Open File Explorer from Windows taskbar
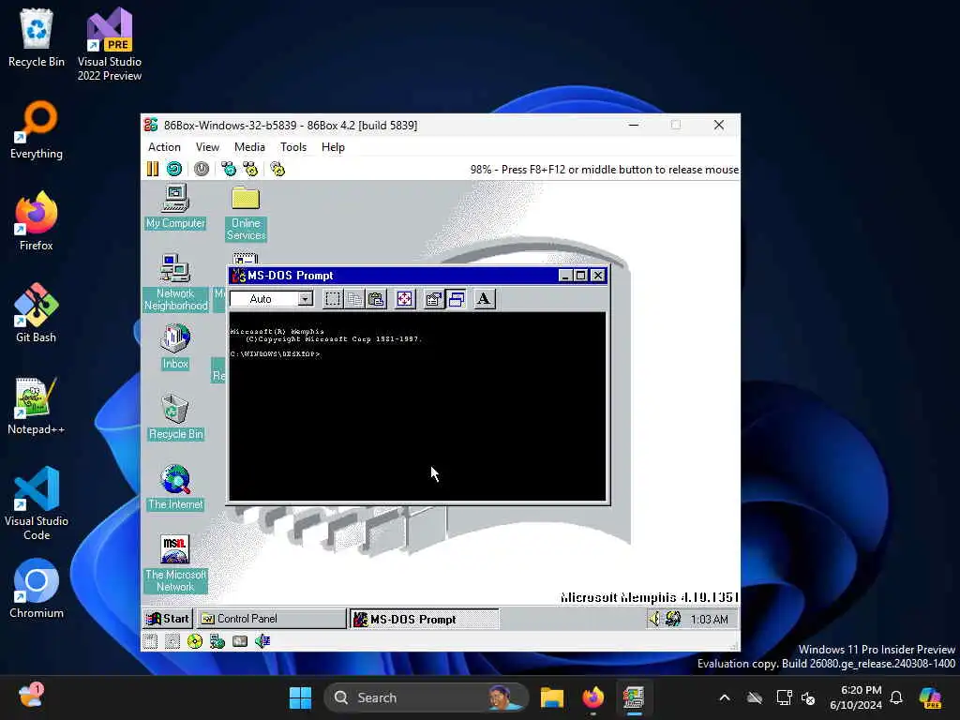960x720 pixels. coord(551,697)
